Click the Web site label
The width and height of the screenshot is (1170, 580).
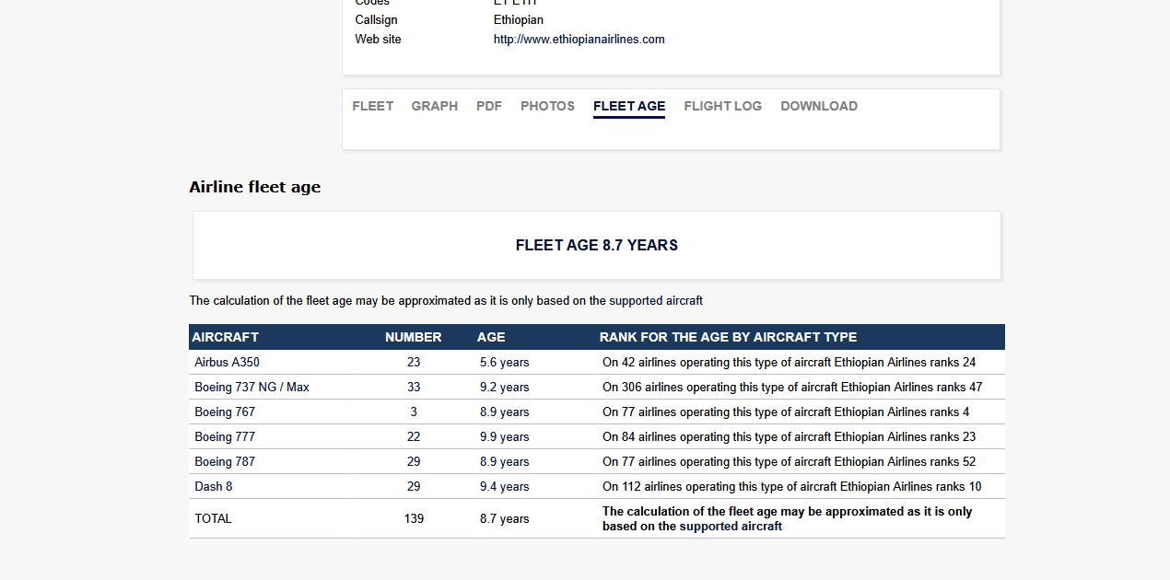[378, 40]
